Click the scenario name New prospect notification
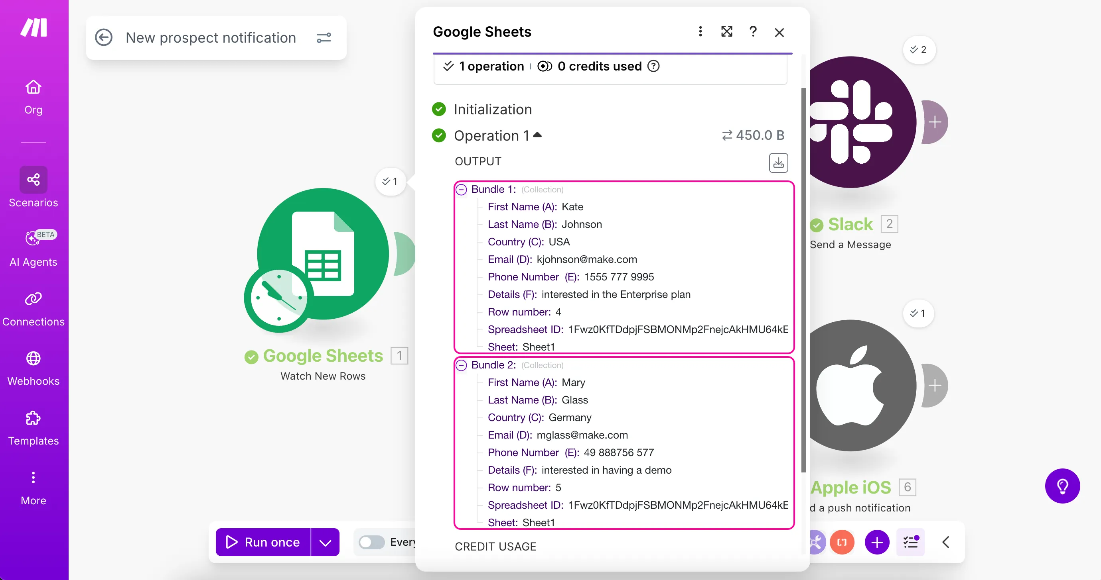Image resolution: width=1101 pixels, height=580 pixels. [x=211, y=37]
